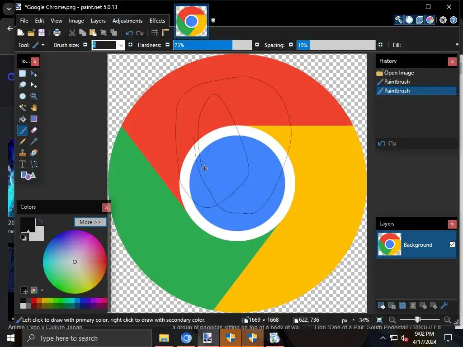The height and width of the screenshot is (347, 463).
Task: Swap primary and secondary colors
Action: point(41,220)
